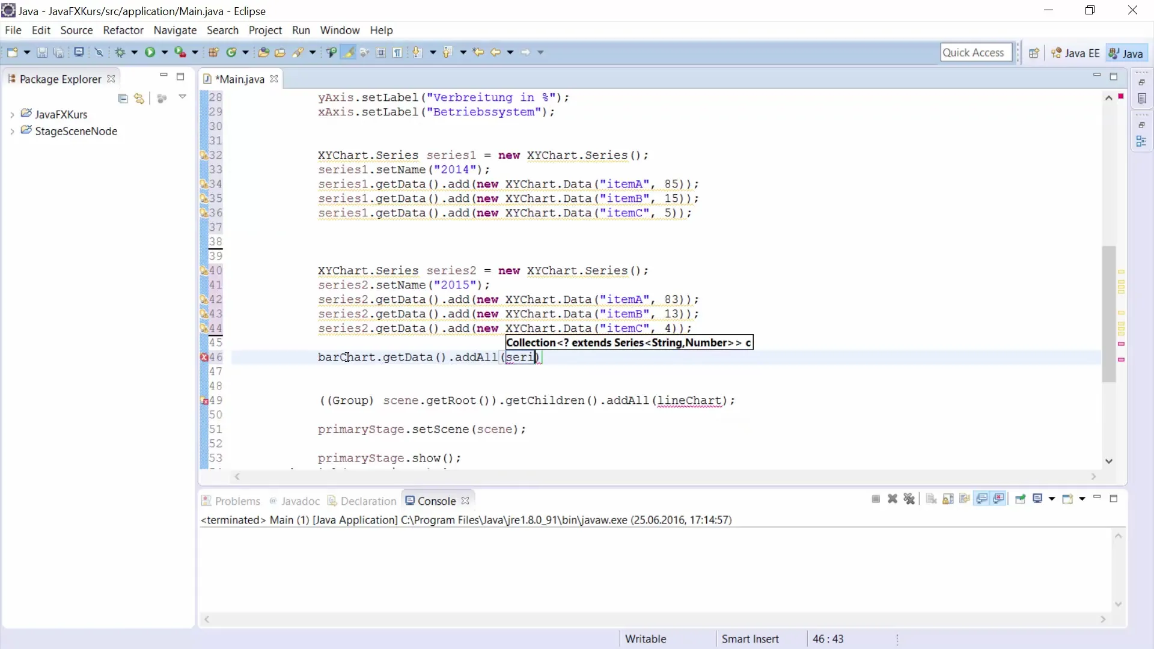Open the Window menu
This screenshot has width=1154, height=649.
point(340,30)
